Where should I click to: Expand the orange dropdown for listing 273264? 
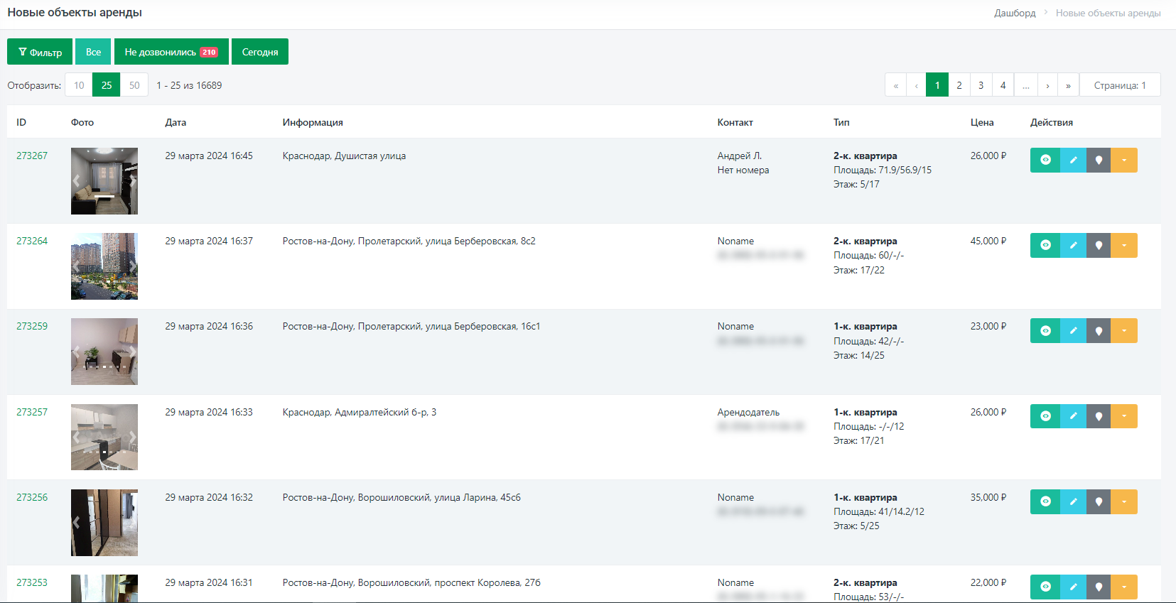click(1124, 245)
